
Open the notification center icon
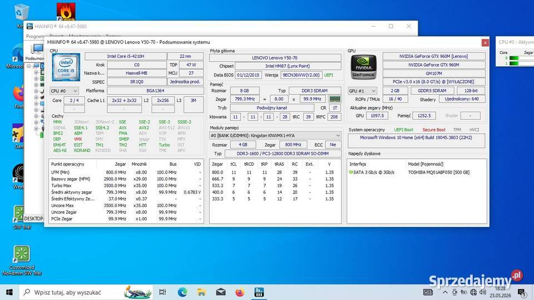(x=521, y=292)
